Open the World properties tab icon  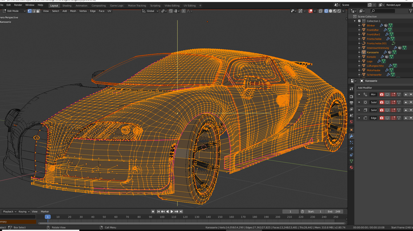[352, 122]
